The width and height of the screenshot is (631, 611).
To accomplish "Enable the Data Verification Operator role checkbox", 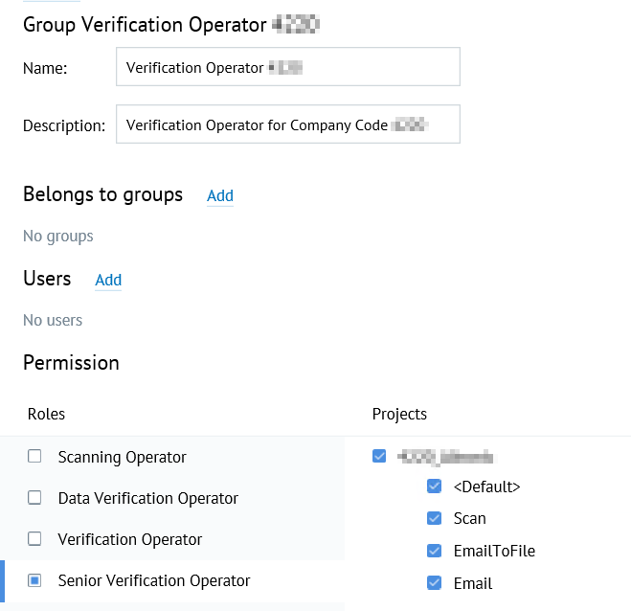I will click(34, 497).
